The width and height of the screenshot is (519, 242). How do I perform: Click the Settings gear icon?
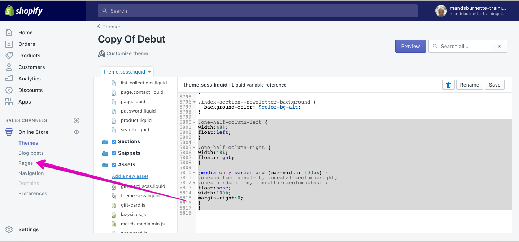click(x=9, y=229)
